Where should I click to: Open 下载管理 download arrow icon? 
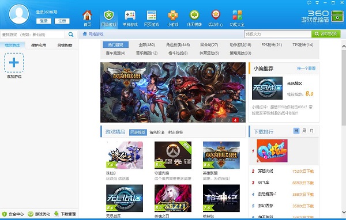pos(57,214)
